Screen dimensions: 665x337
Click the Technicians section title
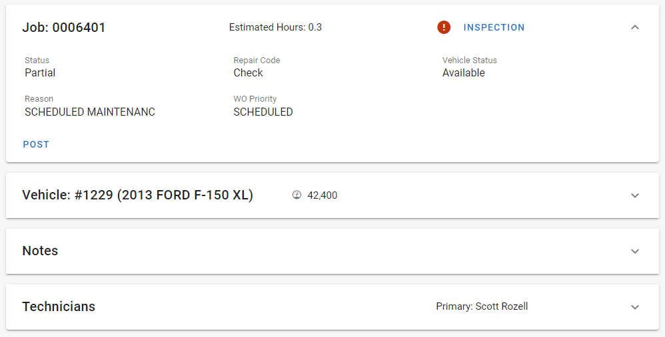(59, 307)
